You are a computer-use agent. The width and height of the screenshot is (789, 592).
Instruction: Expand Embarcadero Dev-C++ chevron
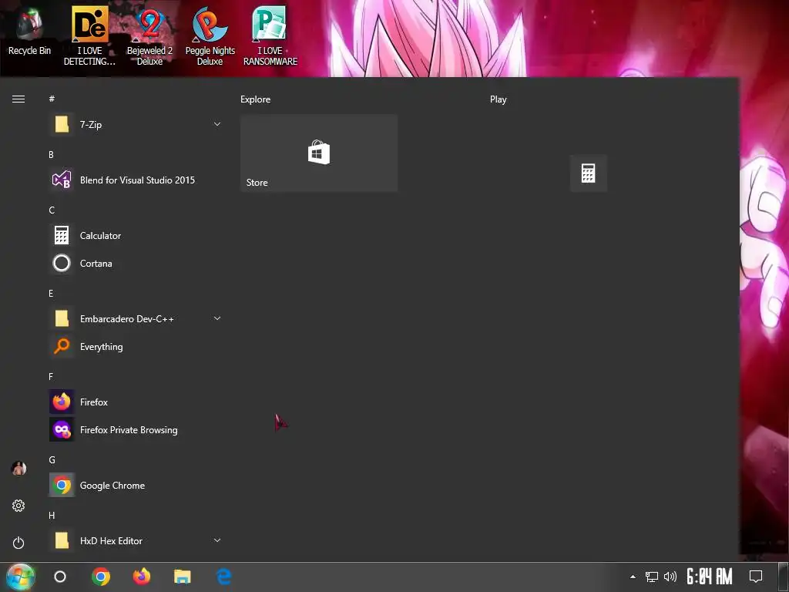click(217, 318)
